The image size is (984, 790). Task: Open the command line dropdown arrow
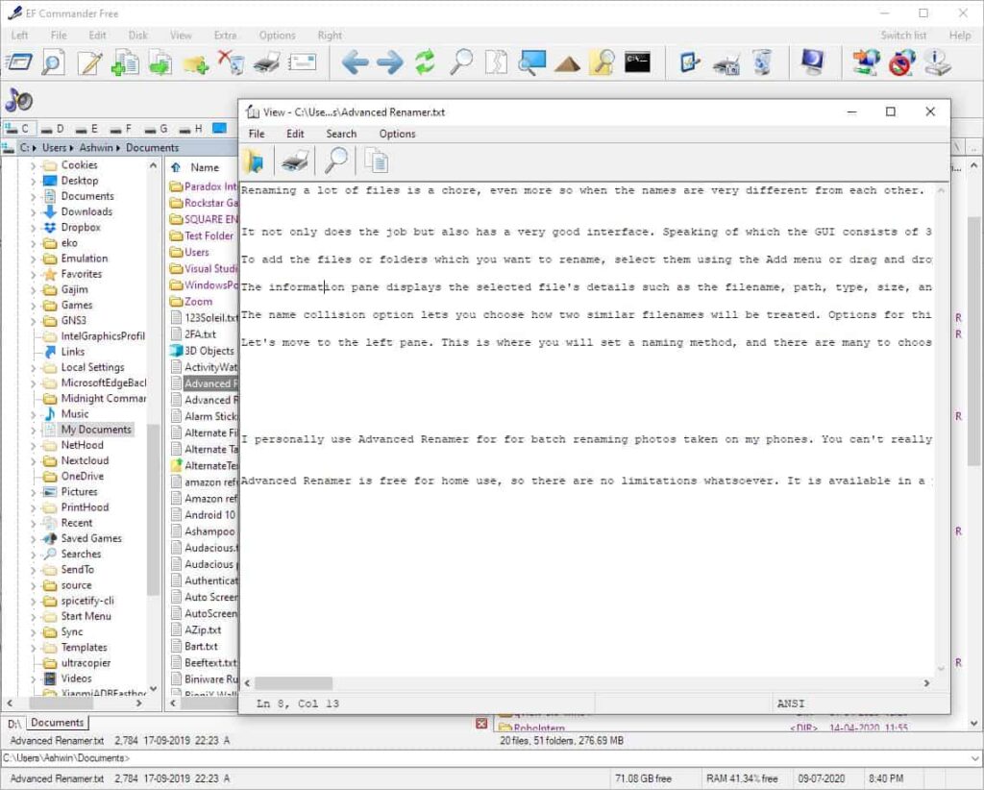[975, 758]
